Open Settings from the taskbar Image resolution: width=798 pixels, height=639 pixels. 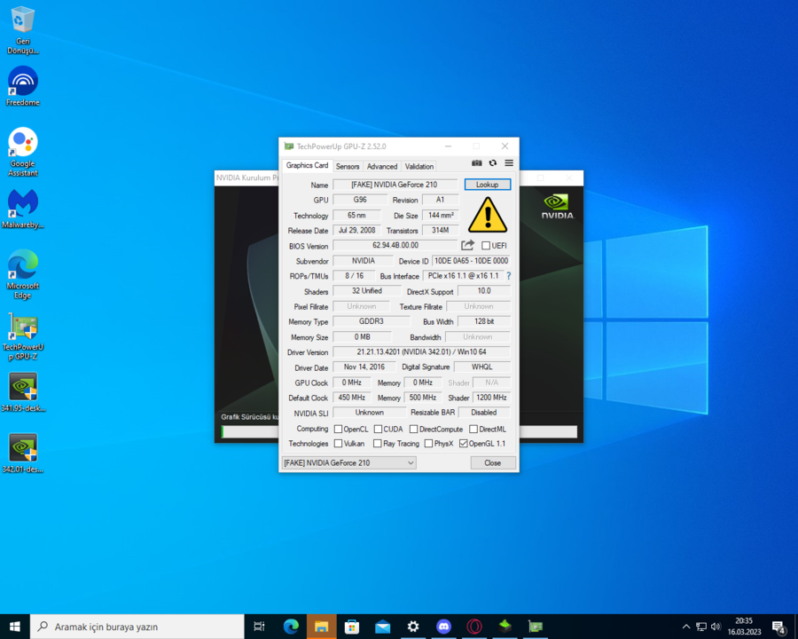(412, 627)
